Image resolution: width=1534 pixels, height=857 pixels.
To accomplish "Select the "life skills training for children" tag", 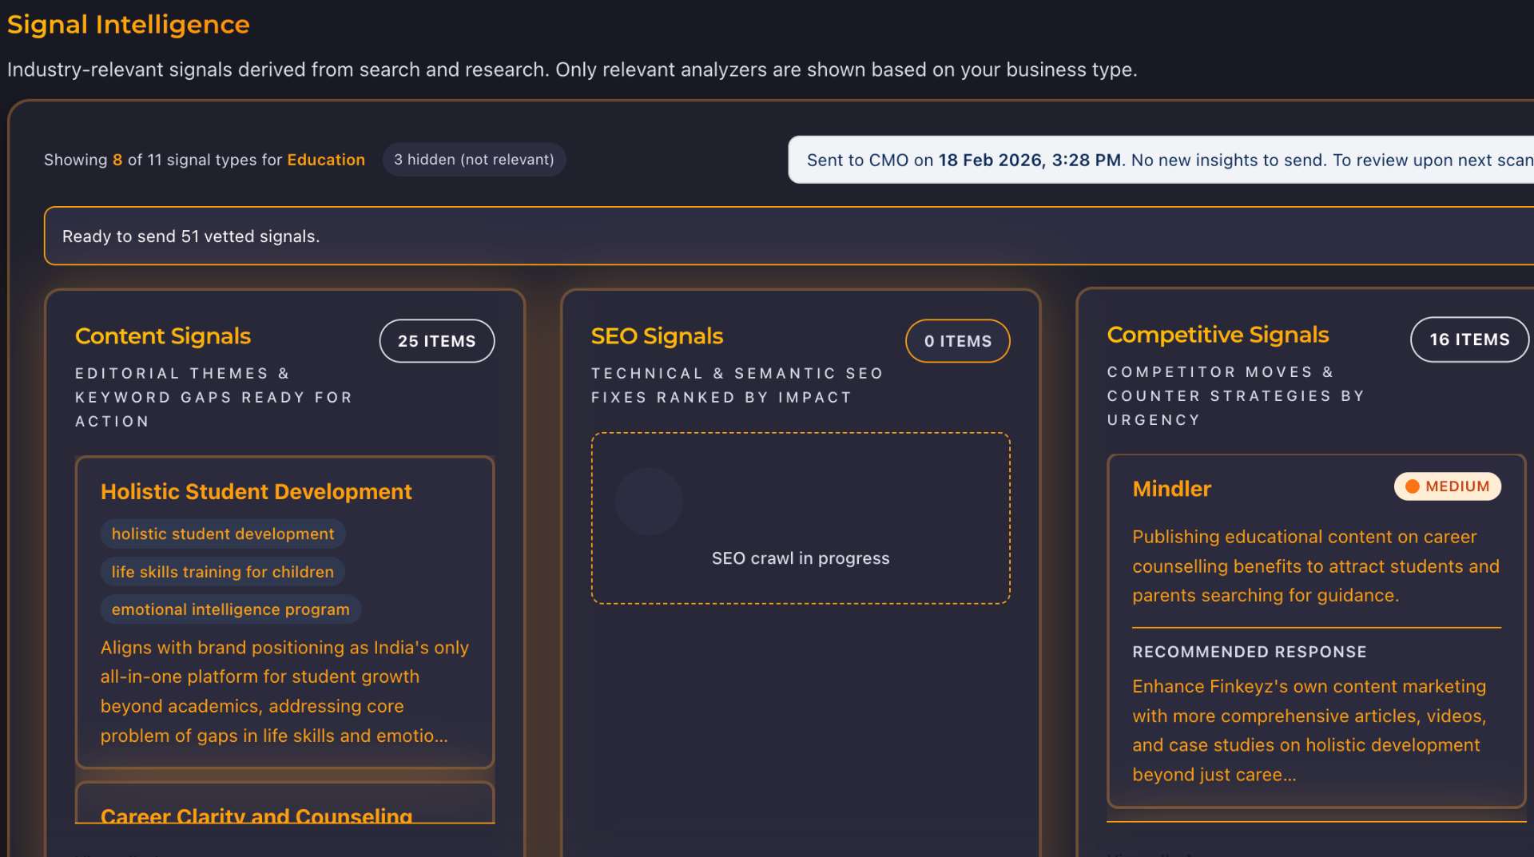I will 222,571.
